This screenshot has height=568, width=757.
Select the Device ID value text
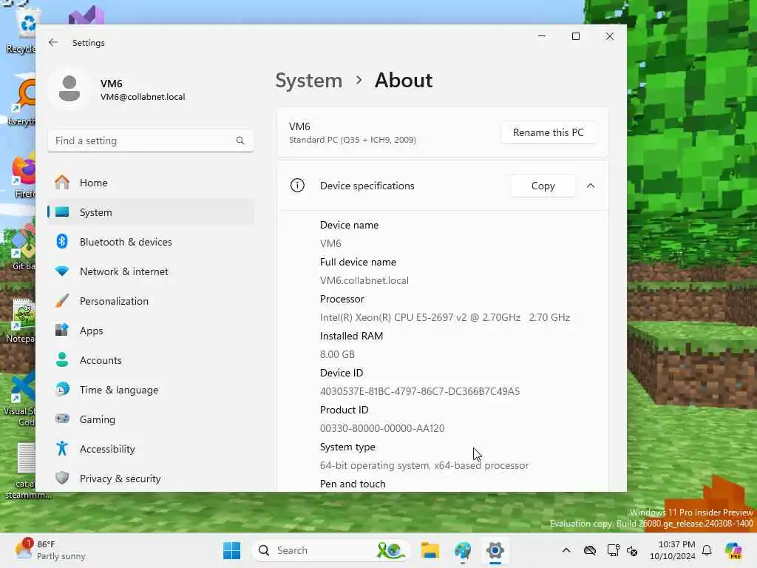(x=420, y=391)
